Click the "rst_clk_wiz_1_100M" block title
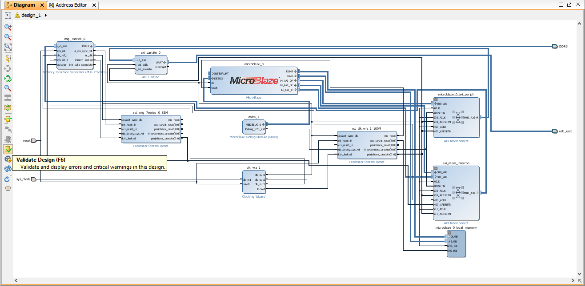 [367, 129]
